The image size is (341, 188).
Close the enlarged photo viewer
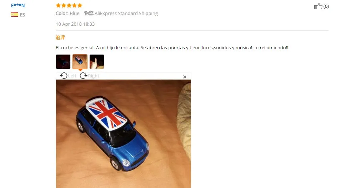tap(185, 77)
